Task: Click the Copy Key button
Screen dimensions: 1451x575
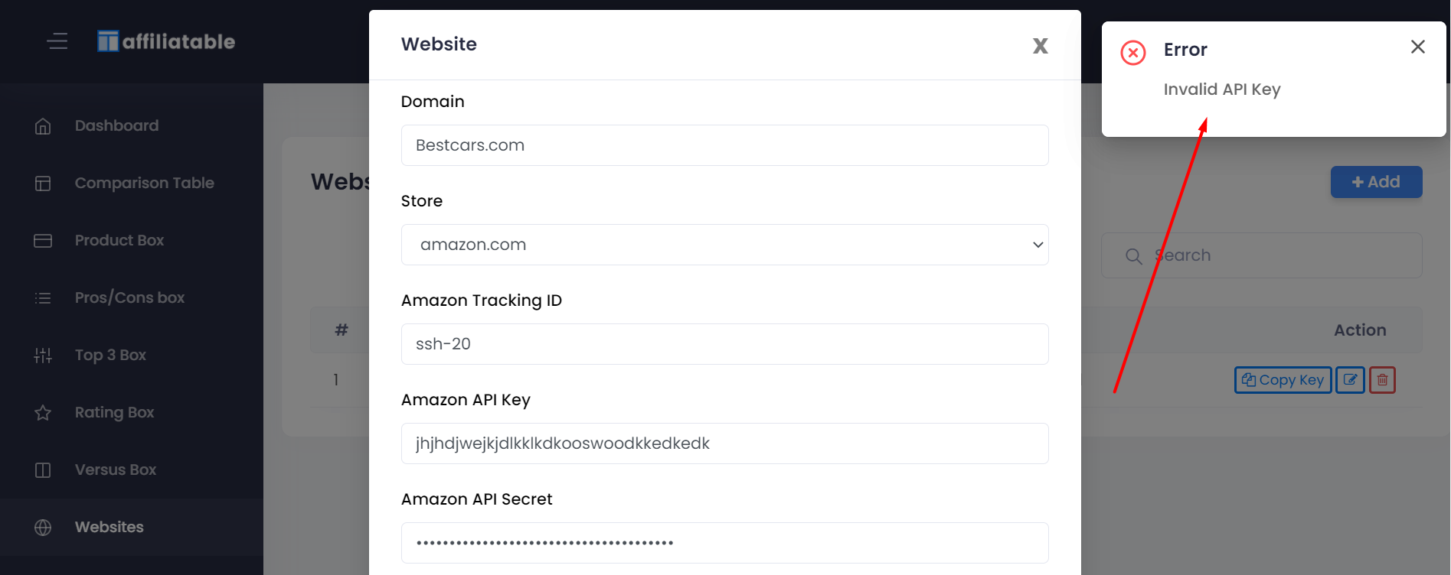Action: pyautogui.click(x=1283, y=380)
